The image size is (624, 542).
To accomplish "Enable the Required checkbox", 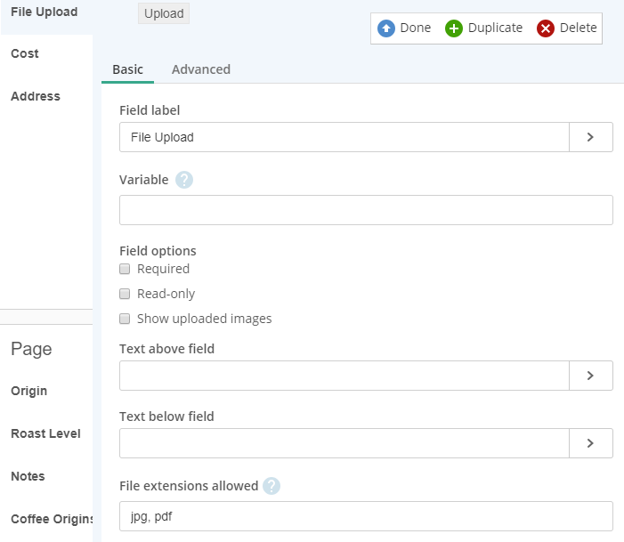I will coord(125,269).
